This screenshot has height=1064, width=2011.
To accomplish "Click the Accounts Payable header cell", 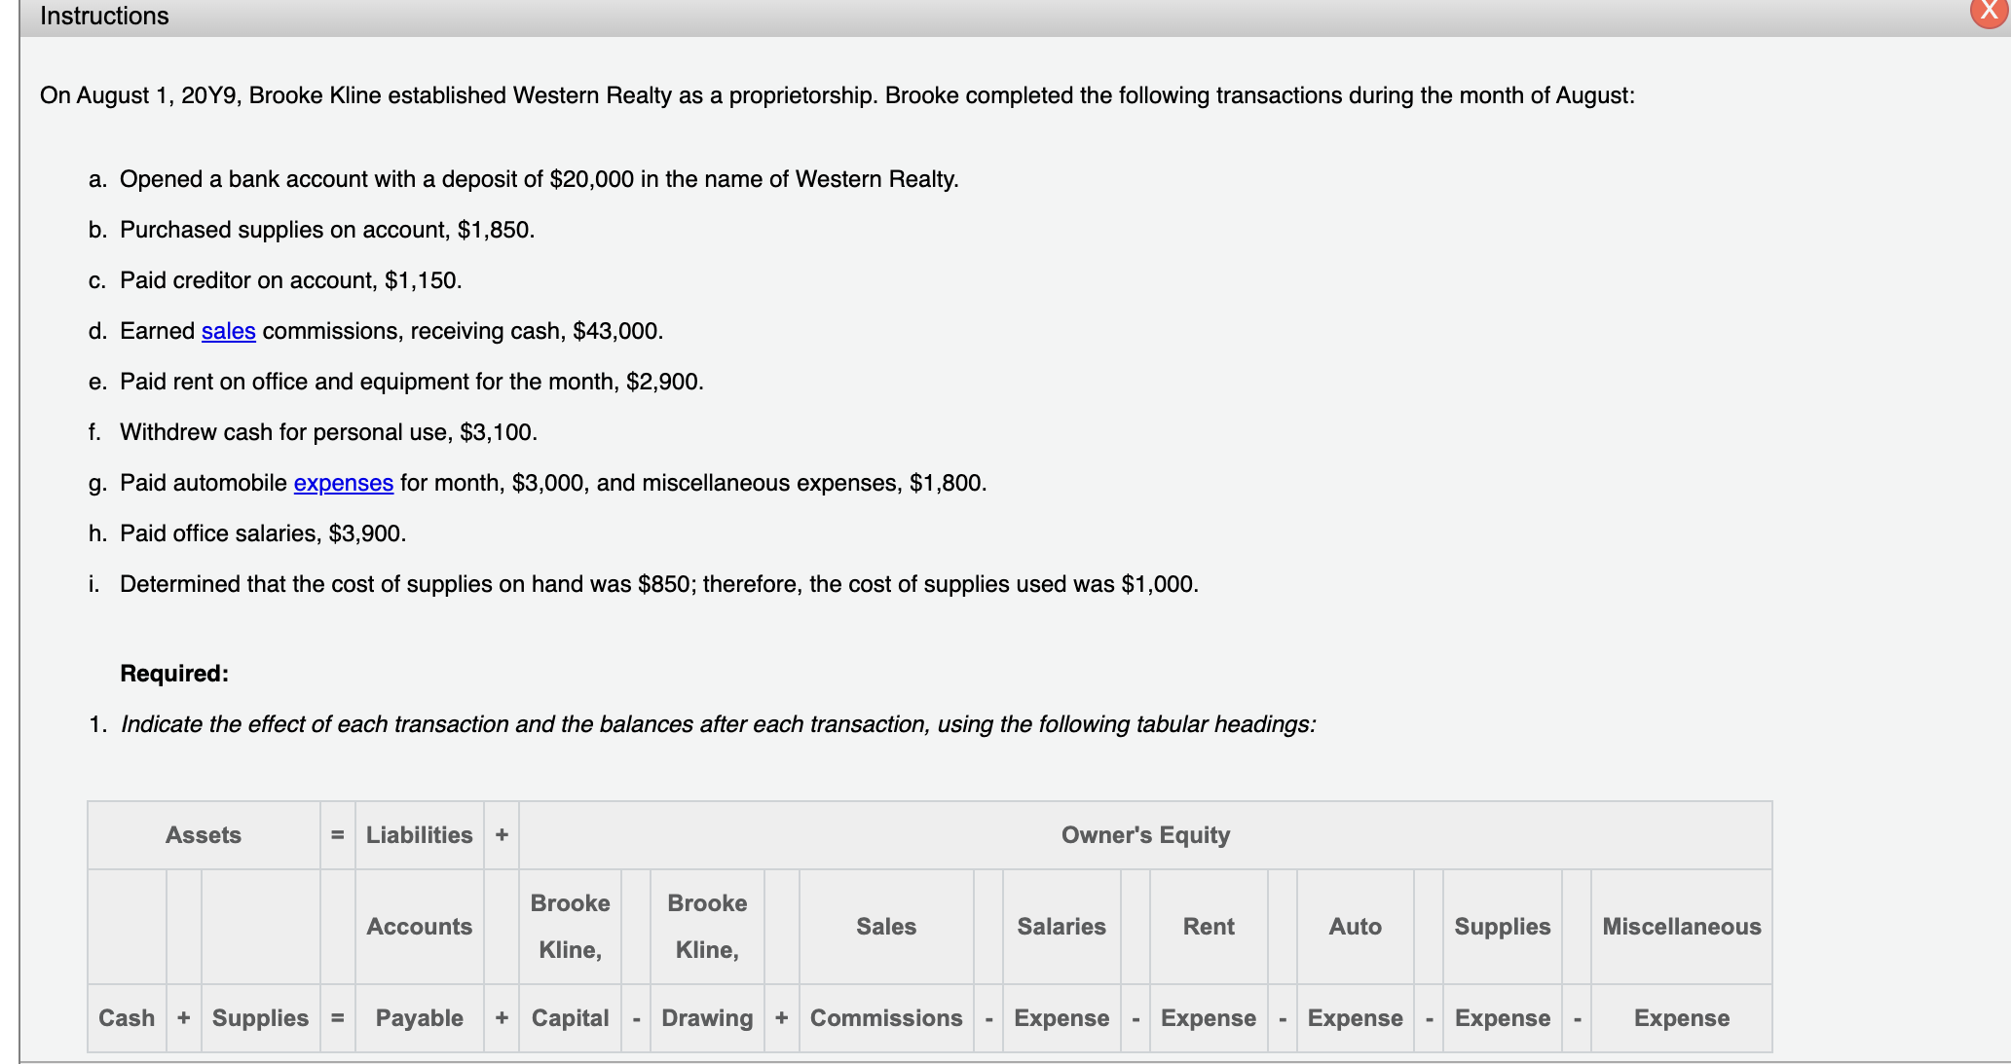I will pos(419,972).
